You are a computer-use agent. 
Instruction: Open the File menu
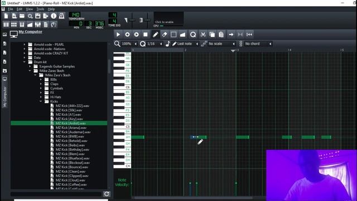coord(11,9)
